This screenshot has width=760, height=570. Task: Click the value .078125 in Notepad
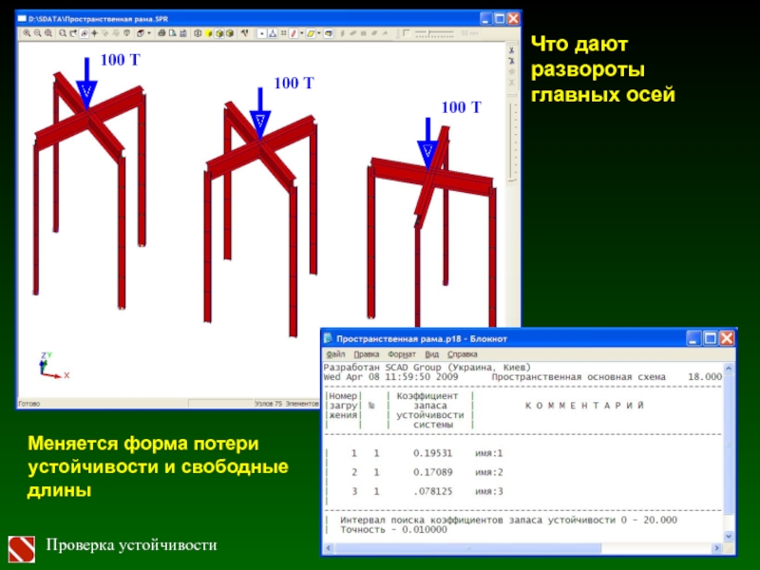[432, 491]
